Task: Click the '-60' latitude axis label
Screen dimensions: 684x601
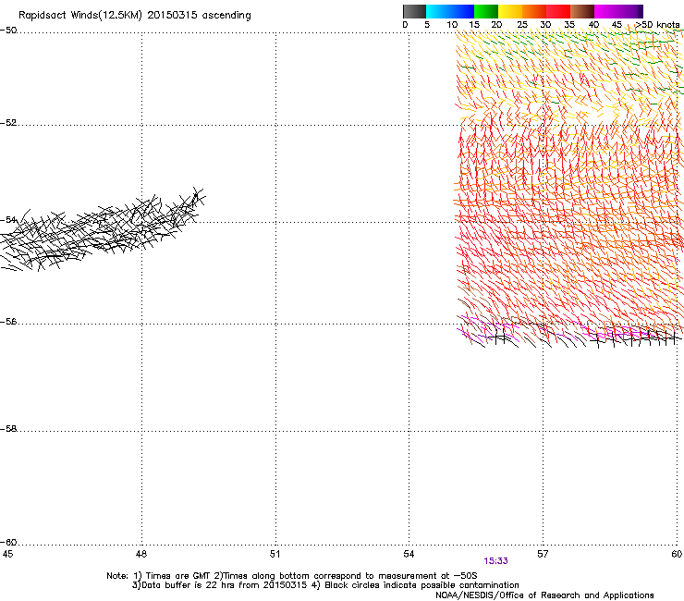Action: pos(8,543)
